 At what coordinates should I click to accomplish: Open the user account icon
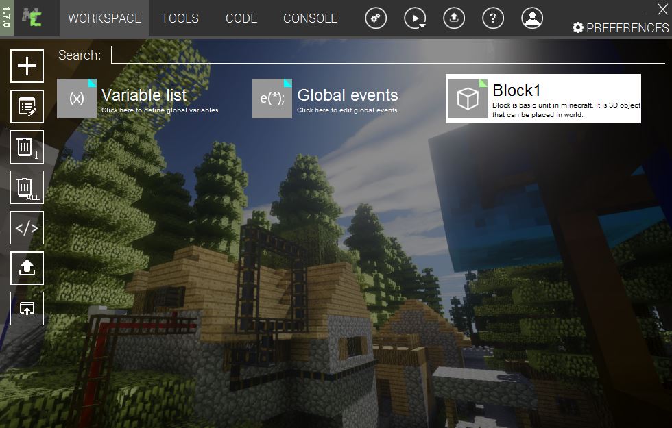(x=532, y=18)
